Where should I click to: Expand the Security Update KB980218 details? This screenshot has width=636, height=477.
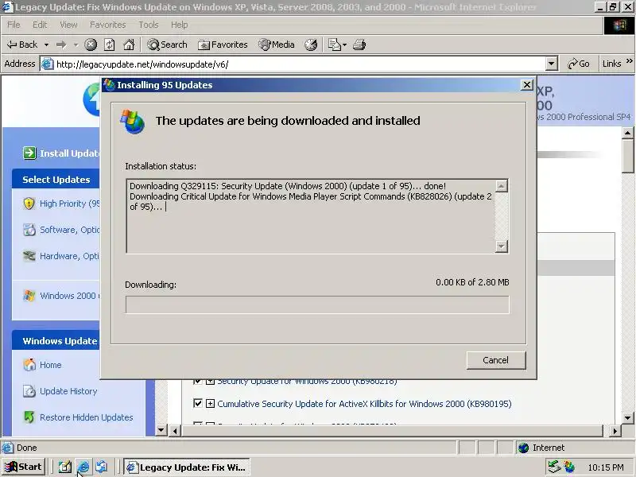click(x=210, y=382)
